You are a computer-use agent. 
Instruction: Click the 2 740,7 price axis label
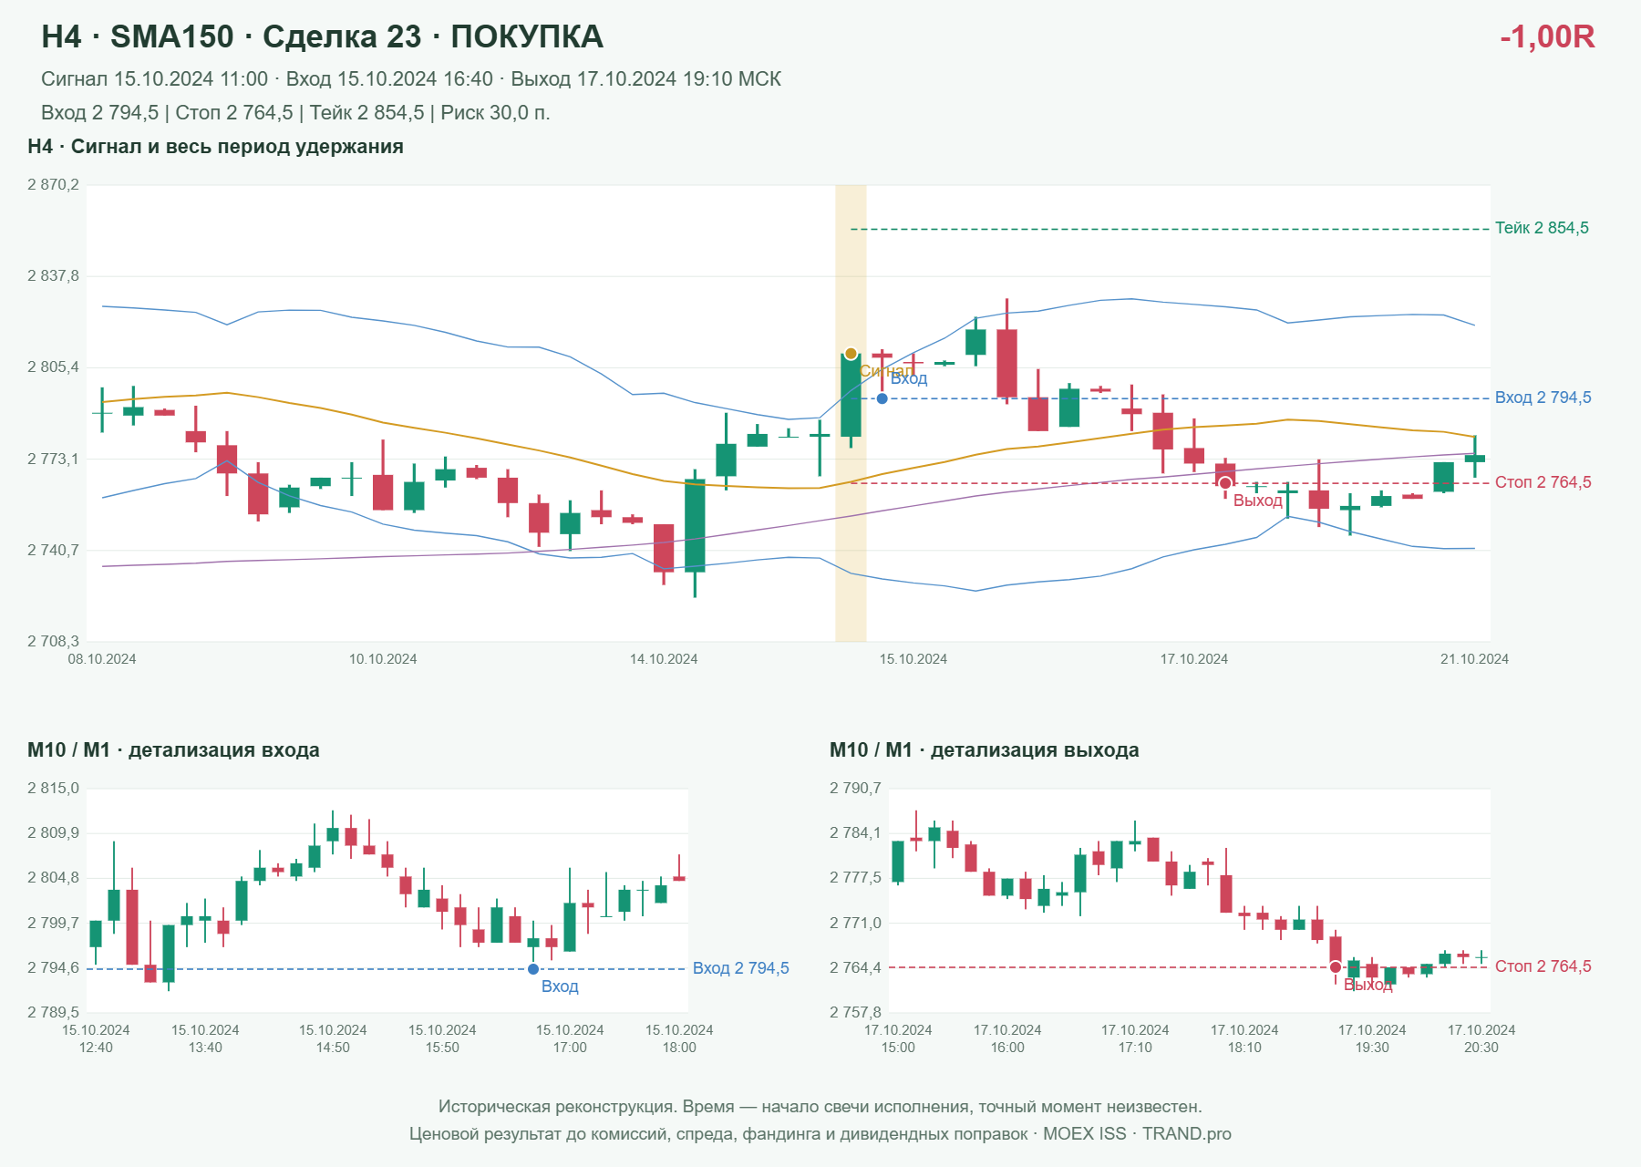tap(53, 550)
